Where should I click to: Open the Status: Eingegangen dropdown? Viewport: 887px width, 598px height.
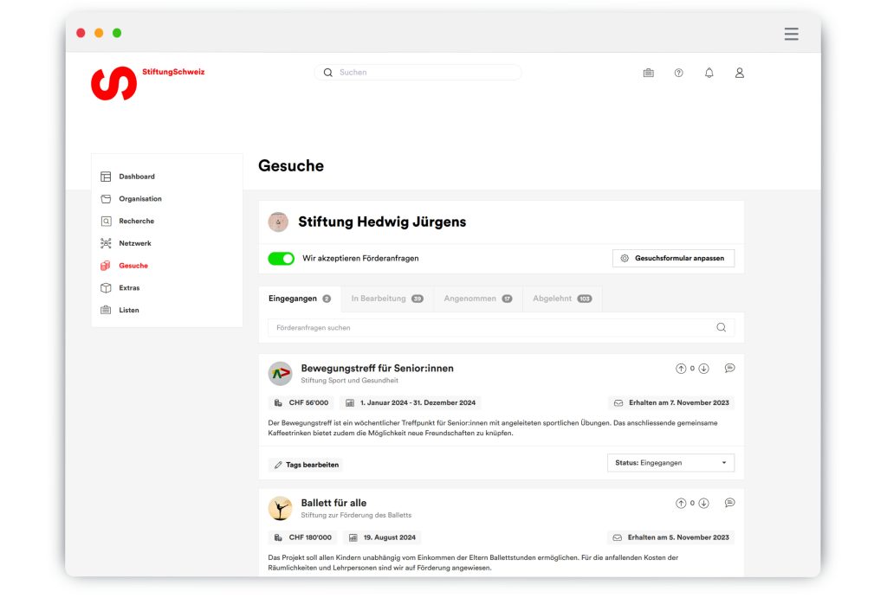[x=670, y=463]
